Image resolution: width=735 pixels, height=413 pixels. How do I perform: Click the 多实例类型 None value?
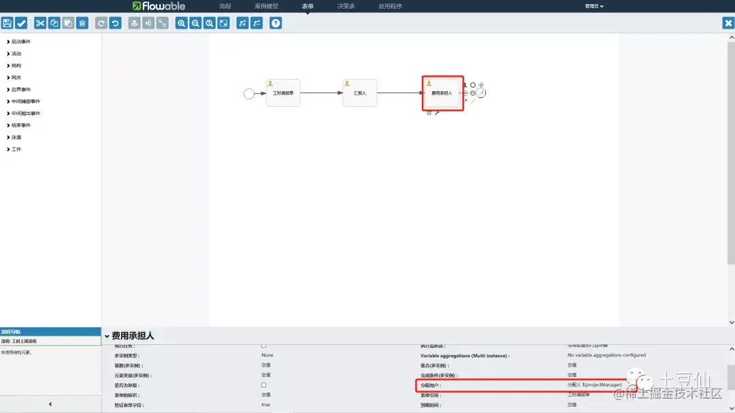[x=267, y=355]
